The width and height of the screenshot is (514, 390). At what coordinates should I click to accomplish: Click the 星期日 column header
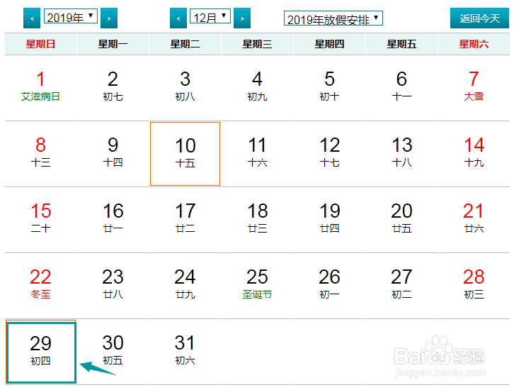[40, 44]
